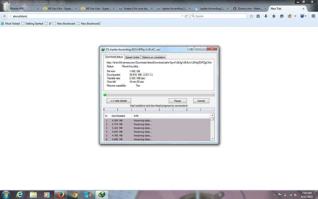Screen dimensions: 318x199
Task: Collapse details with Hide details button
Action: pyautogui.click(x=119, y=101)
